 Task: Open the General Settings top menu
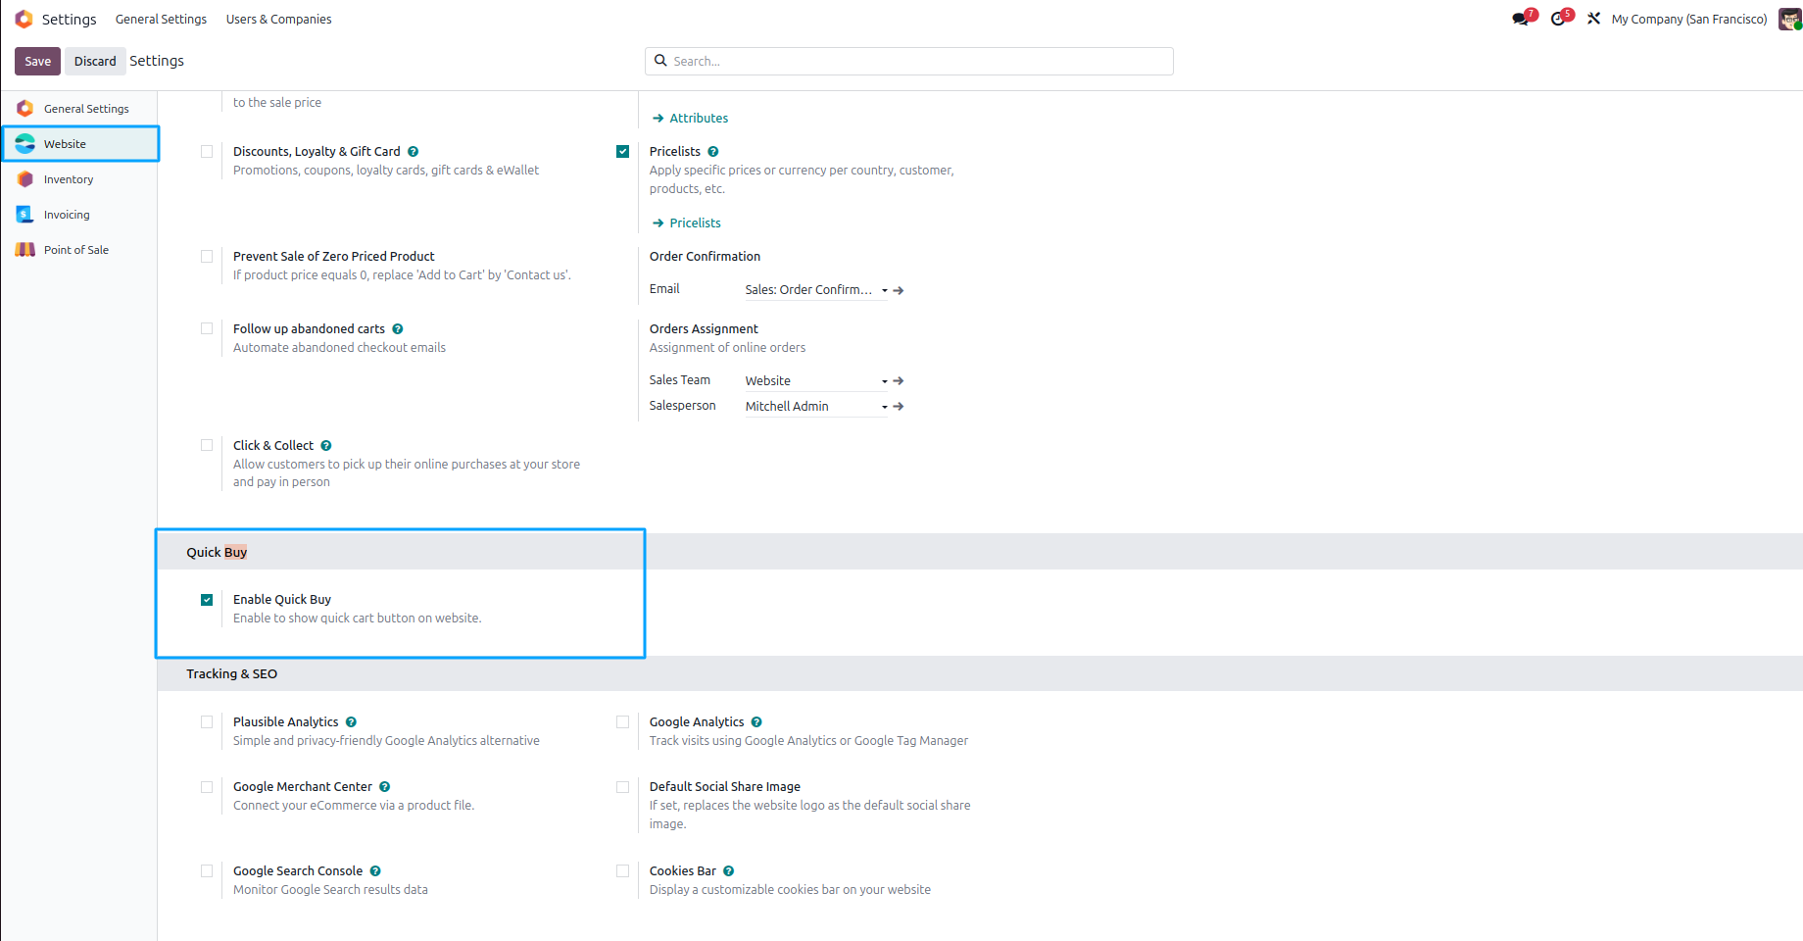161,19
